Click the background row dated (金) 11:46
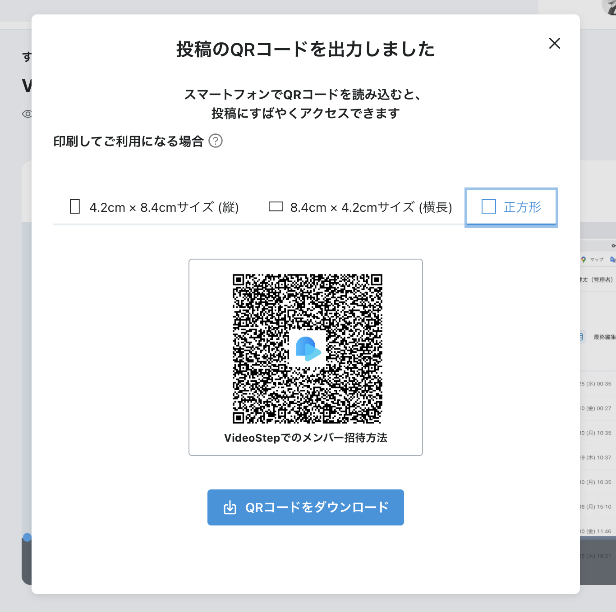This screenshot has height=612, width=616. point(596,531)
